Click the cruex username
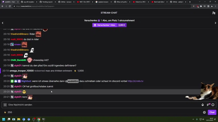This screenshot has height=122, width=218. (17, 44)
